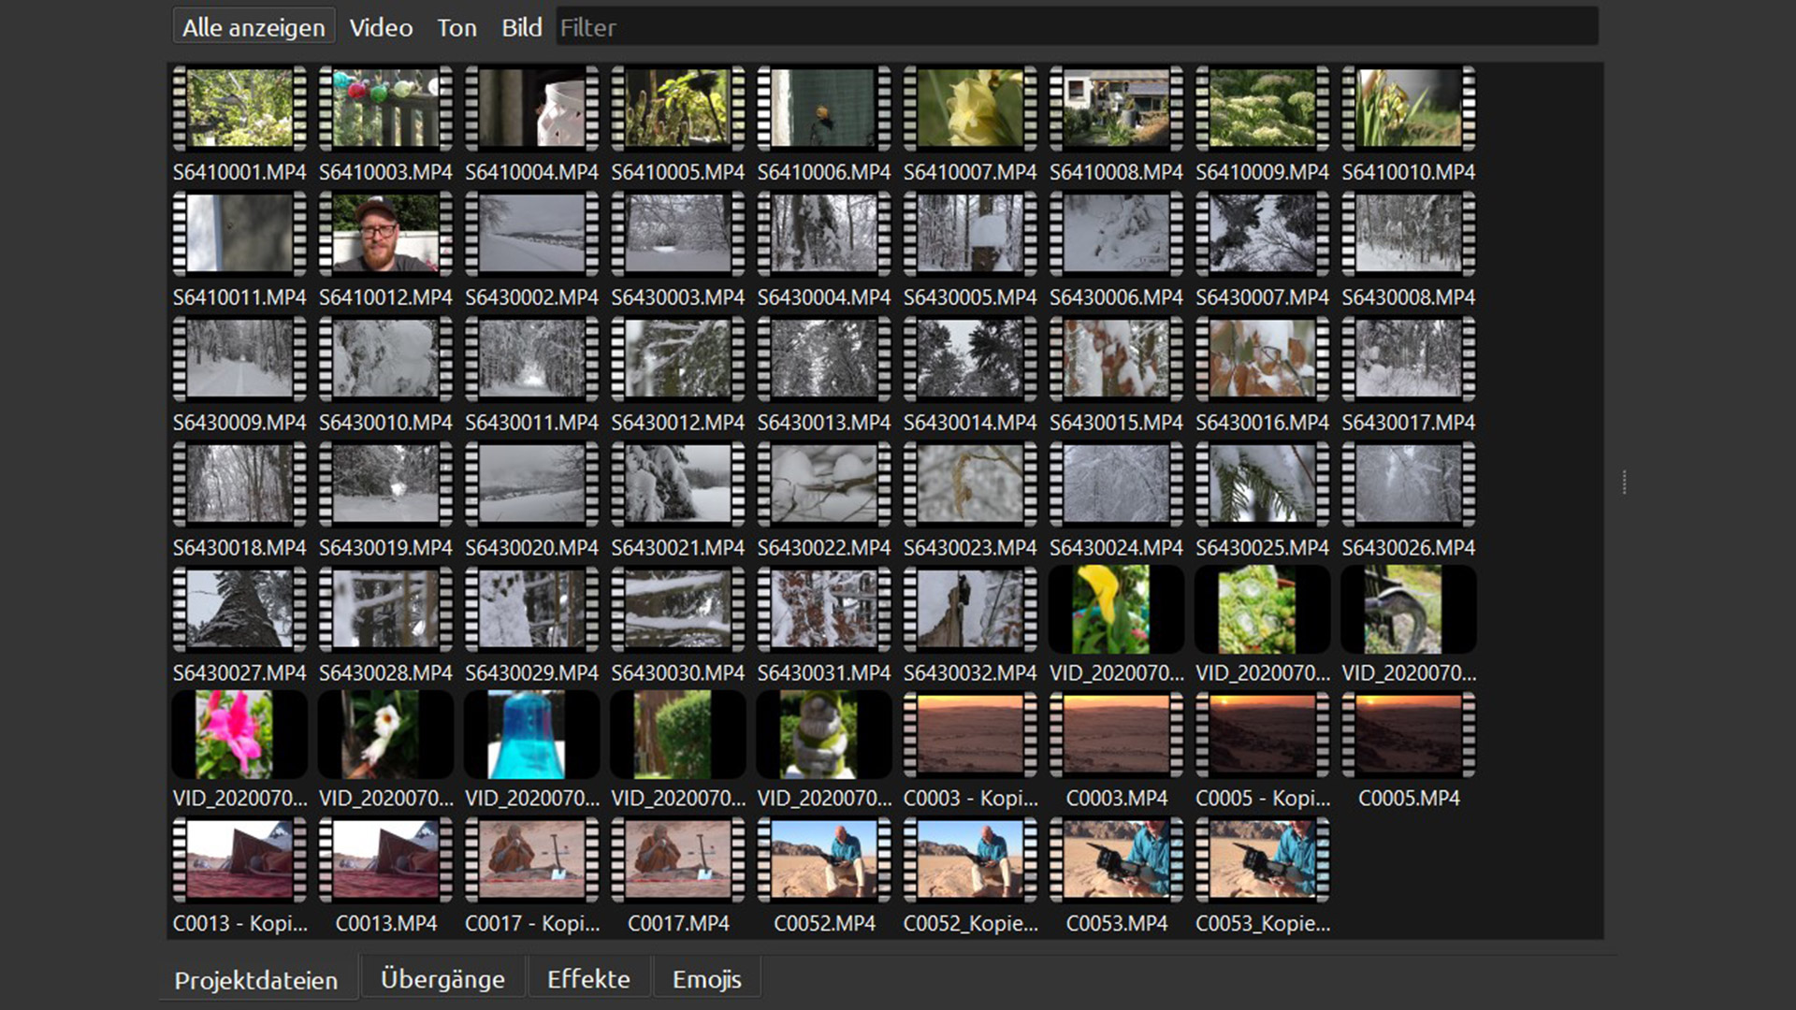Filter project files by Ton
1796x1010 pixels.
(x=456, y=28)
